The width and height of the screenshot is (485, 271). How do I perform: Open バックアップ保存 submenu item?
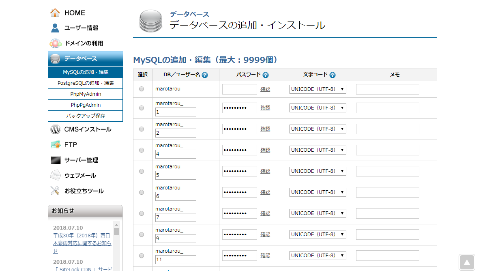tap(86, 116)
